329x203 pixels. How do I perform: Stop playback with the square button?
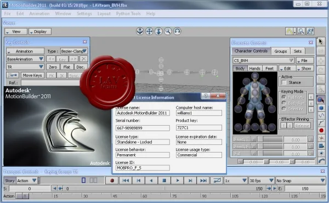(164, 181)
